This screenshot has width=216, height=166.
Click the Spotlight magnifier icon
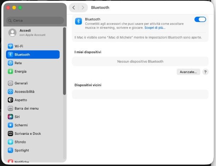pyautogui.click(x=10, y=150)
